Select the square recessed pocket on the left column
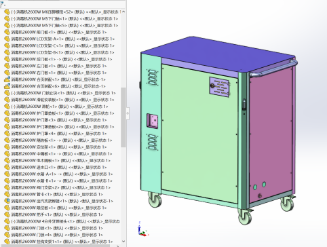The image size is (327, 247). click(x=153, y=121)
